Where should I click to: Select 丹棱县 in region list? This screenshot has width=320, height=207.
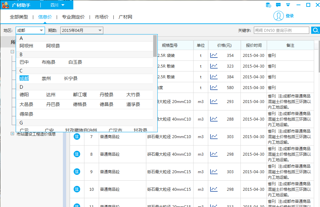click(x=107, y=95)
